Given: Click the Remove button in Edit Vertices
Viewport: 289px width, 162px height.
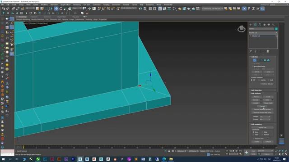Looking at the screenshot, I should pos(256,97).
